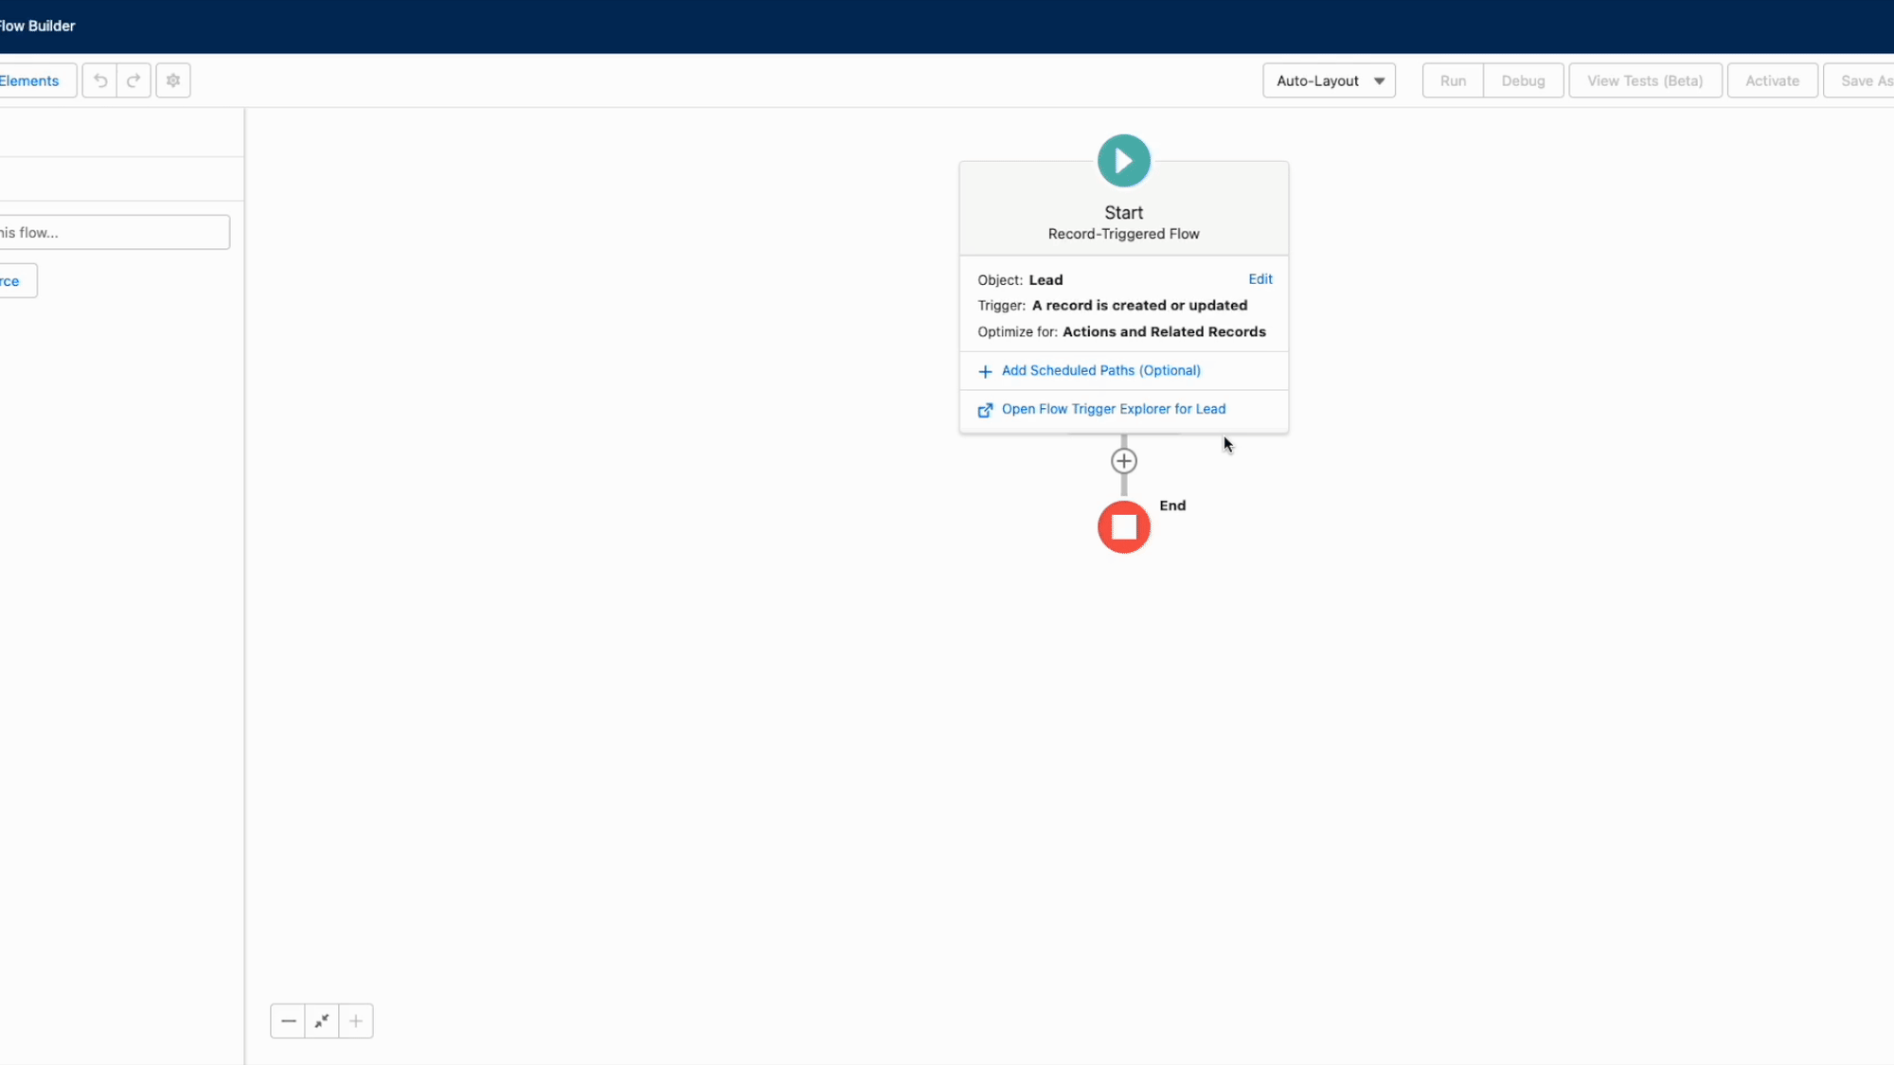The width and height of the screenshot is (1894, 1065).
Task: Click the flow settings gear icon
Action: coord(173,80)
